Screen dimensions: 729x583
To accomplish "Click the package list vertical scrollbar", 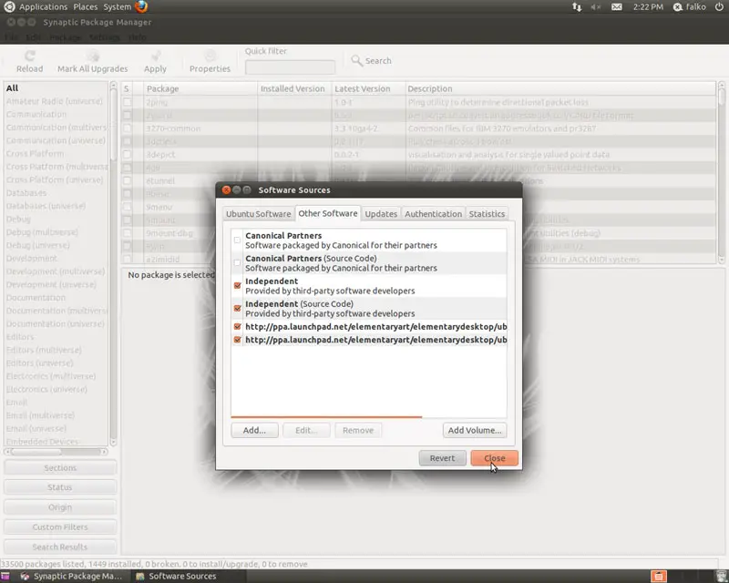I will point(722,172).
